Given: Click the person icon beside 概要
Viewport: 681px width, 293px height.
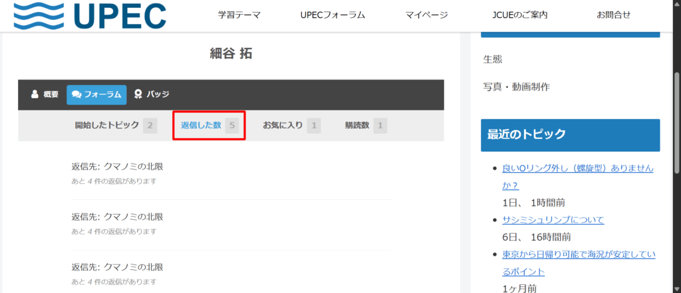Looking at the screenshot, I should 35,94.
